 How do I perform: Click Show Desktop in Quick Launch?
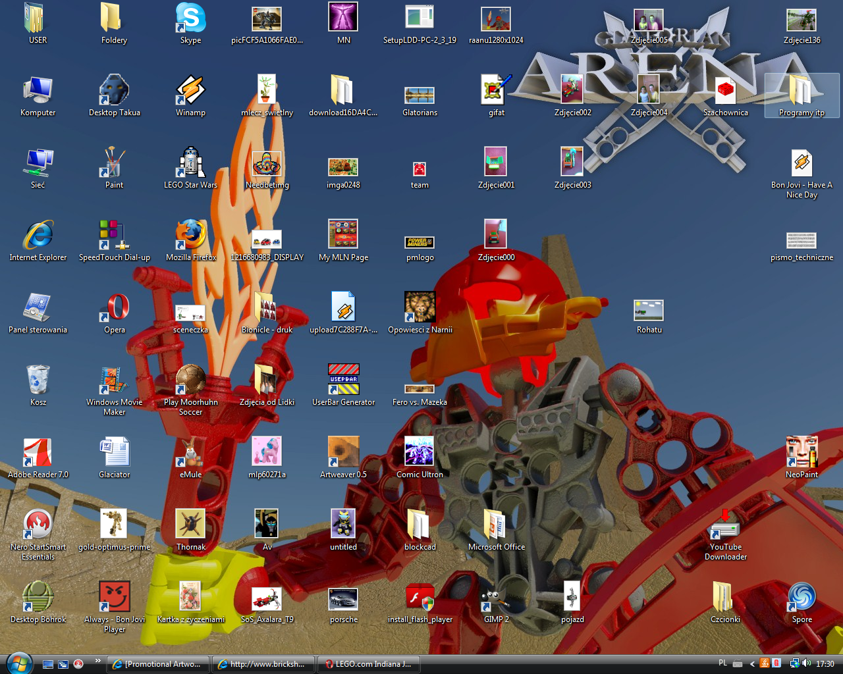(48, 664)
